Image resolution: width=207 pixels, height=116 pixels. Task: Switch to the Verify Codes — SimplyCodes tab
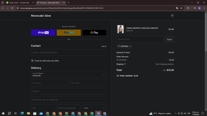pos(19,3)
